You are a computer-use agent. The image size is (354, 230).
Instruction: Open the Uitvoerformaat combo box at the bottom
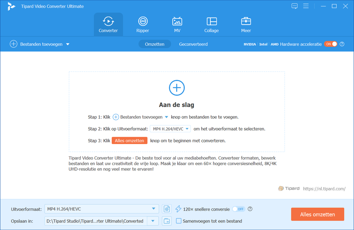tap(102, 209)
